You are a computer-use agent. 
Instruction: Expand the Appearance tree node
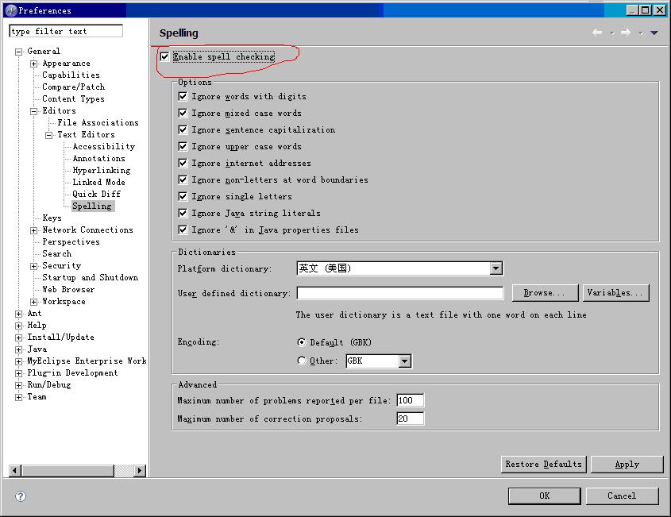pyautogui.click(x=34, y=64)
